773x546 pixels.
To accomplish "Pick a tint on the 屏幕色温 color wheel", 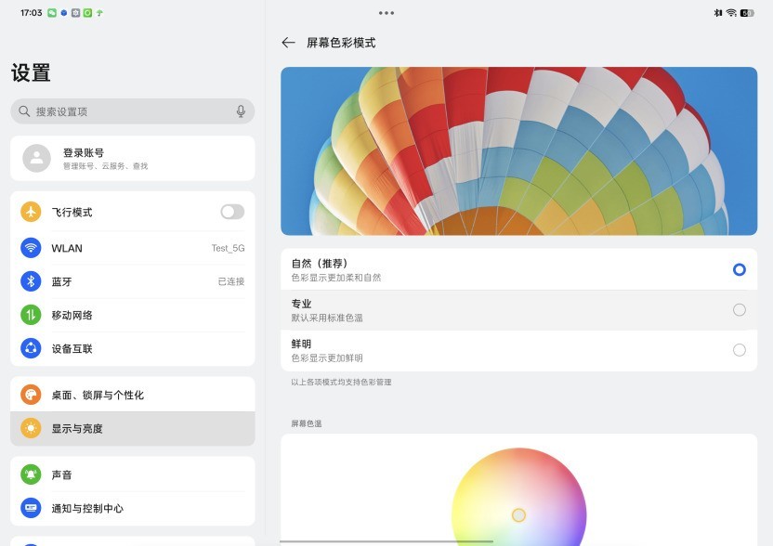I will tap(518, 513).
